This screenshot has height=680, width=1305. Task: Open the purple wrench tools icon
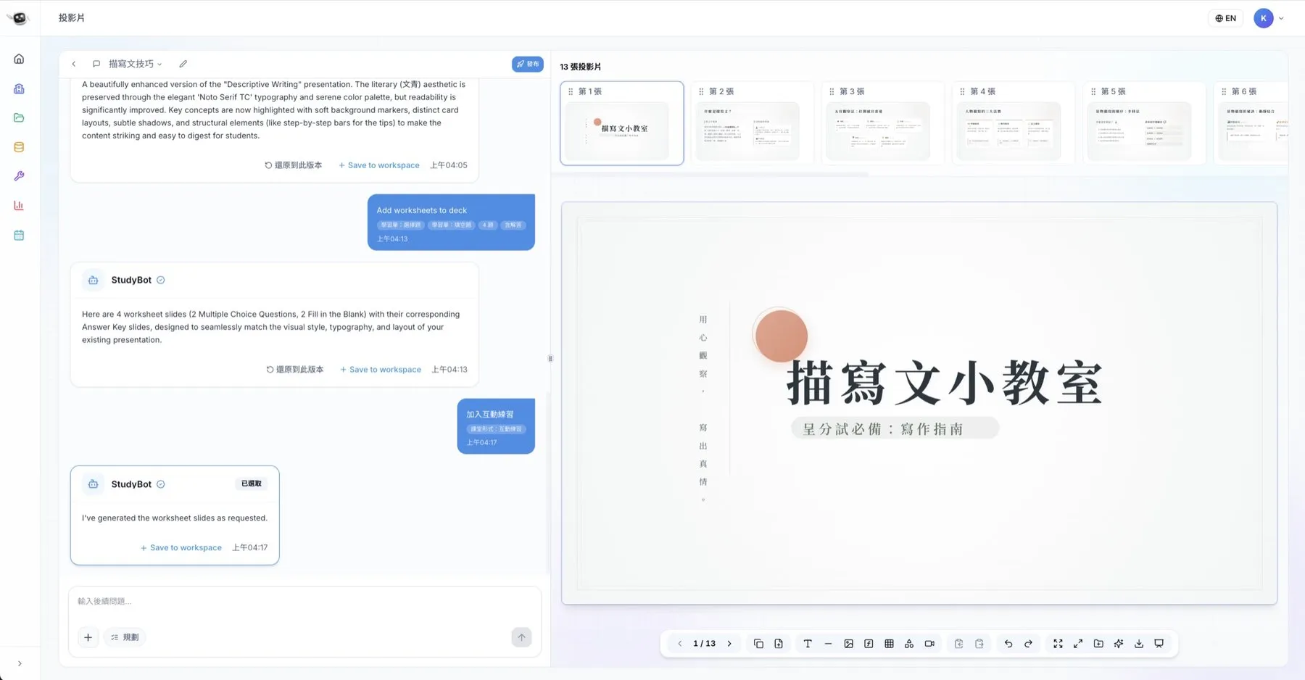click(x=19, y=176)
